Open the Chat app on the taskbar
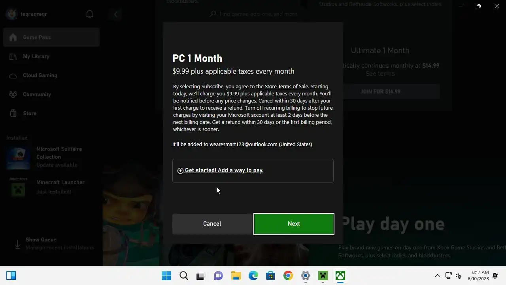 tap(218, 276)
